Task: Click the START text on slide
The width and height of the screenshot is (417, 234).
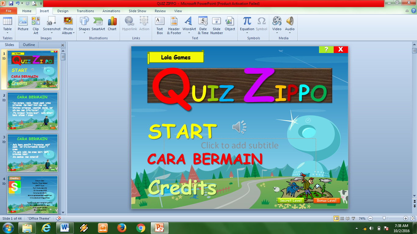Action: [183, 131]
